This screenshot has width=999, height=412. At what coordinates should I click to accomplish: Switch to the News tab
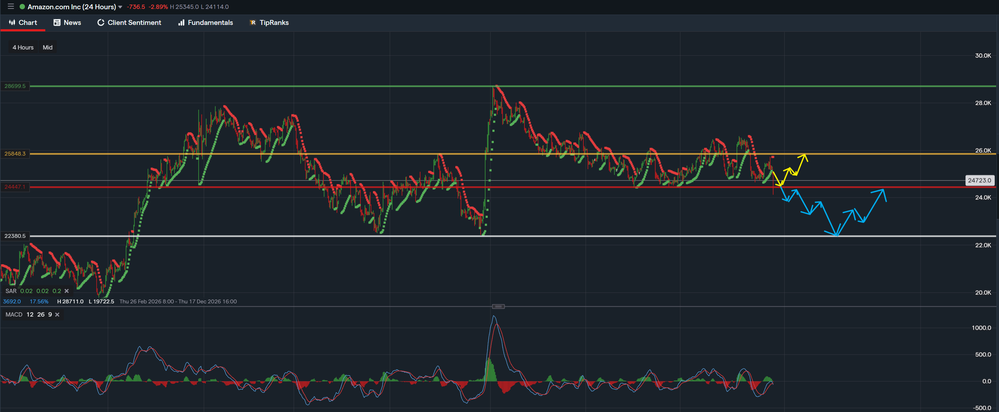(x=67, y=22)
